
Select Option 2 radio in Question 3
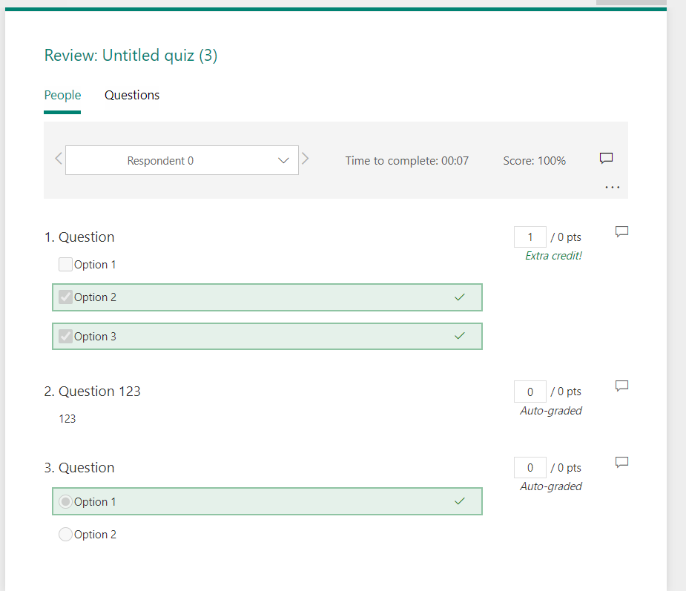[x=65, y=534]
